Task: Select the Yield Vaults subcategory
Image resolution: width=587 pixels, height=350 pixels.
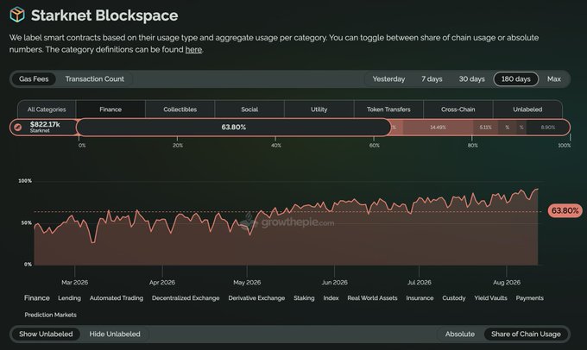Action: pos(490,298)
